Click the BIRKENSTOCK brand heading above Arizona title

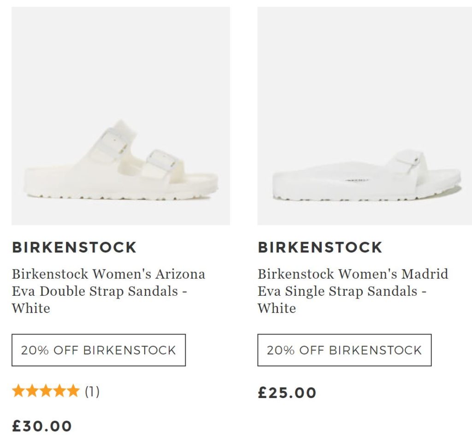[74, 247]
